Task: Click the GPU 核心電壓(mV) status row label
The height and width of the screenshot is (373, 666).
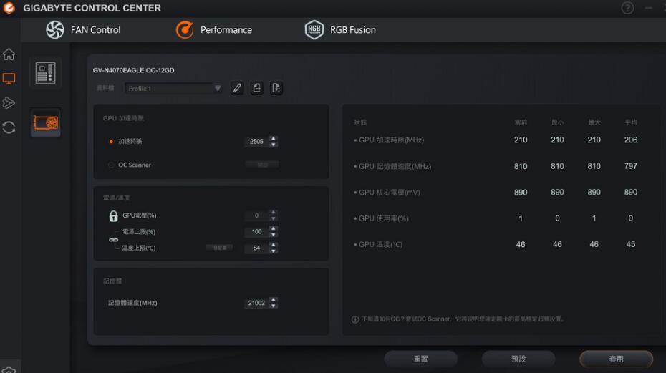Action: click(x=390, y=193)
